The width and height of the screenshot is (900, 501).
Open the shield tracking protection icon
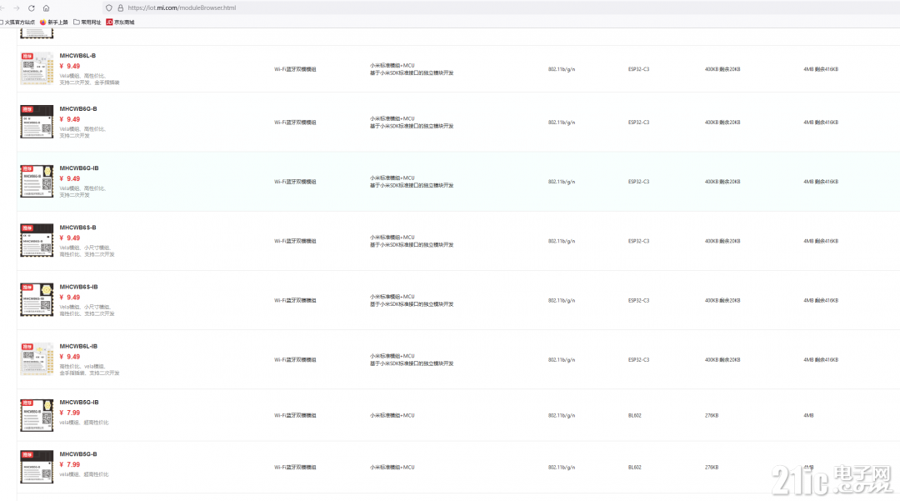click(109, 8)
